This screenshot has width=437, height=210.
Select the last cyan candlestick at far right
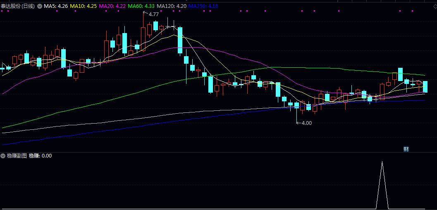coord(425,86)
